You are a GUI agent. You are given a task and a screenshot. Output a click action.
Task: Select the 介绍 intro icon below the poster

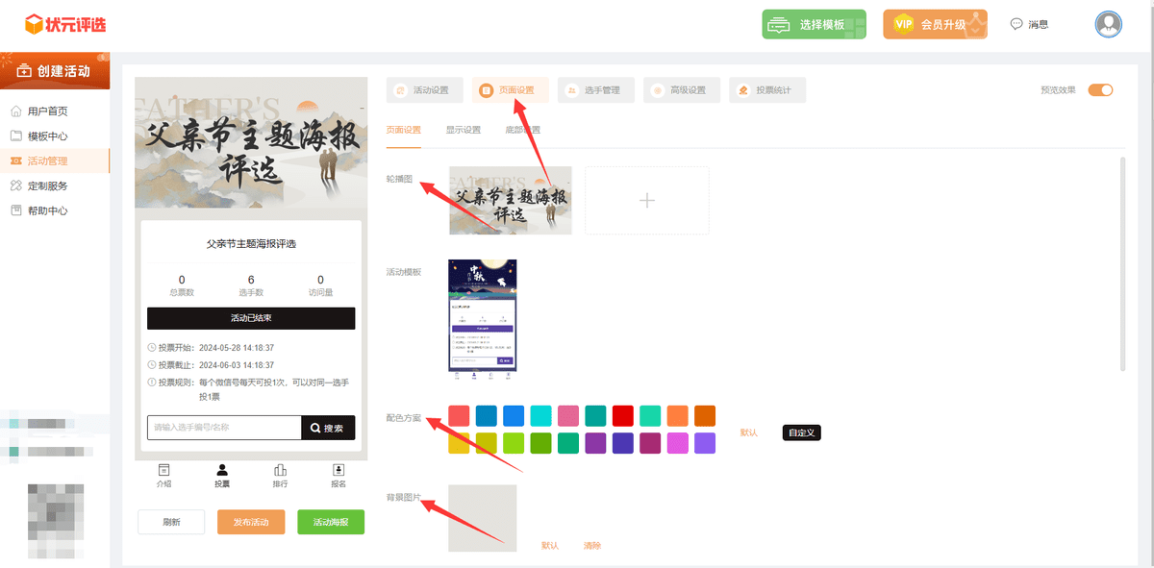(164, 476)
